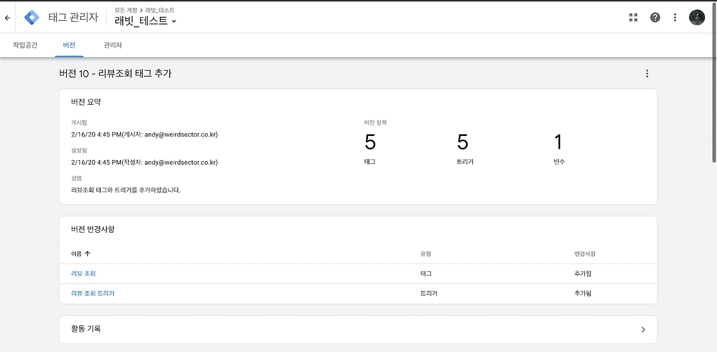The image size is (717, 352).
Task: Click the 유형 column header
Action: (x=426, y=254)
